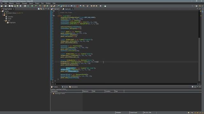The height and width of the screenshot is (114, 204).
Task: Select the Problems tab
Action: (56, 87)
